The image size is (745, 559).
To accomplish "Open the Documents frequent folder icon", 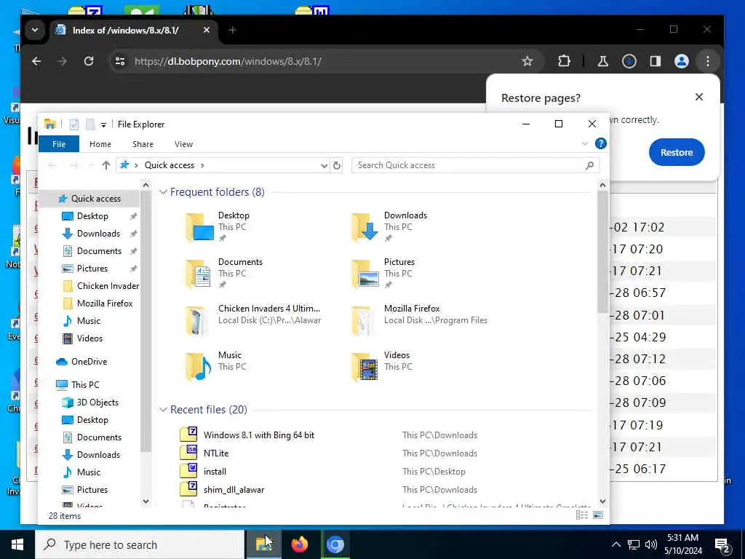I will 199,274.
